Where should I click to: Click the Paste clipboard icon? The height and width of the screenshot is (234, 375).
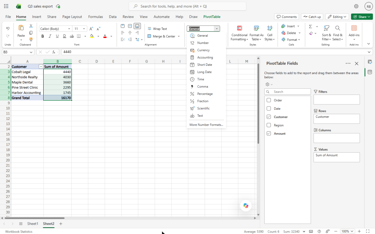[21, 28]
